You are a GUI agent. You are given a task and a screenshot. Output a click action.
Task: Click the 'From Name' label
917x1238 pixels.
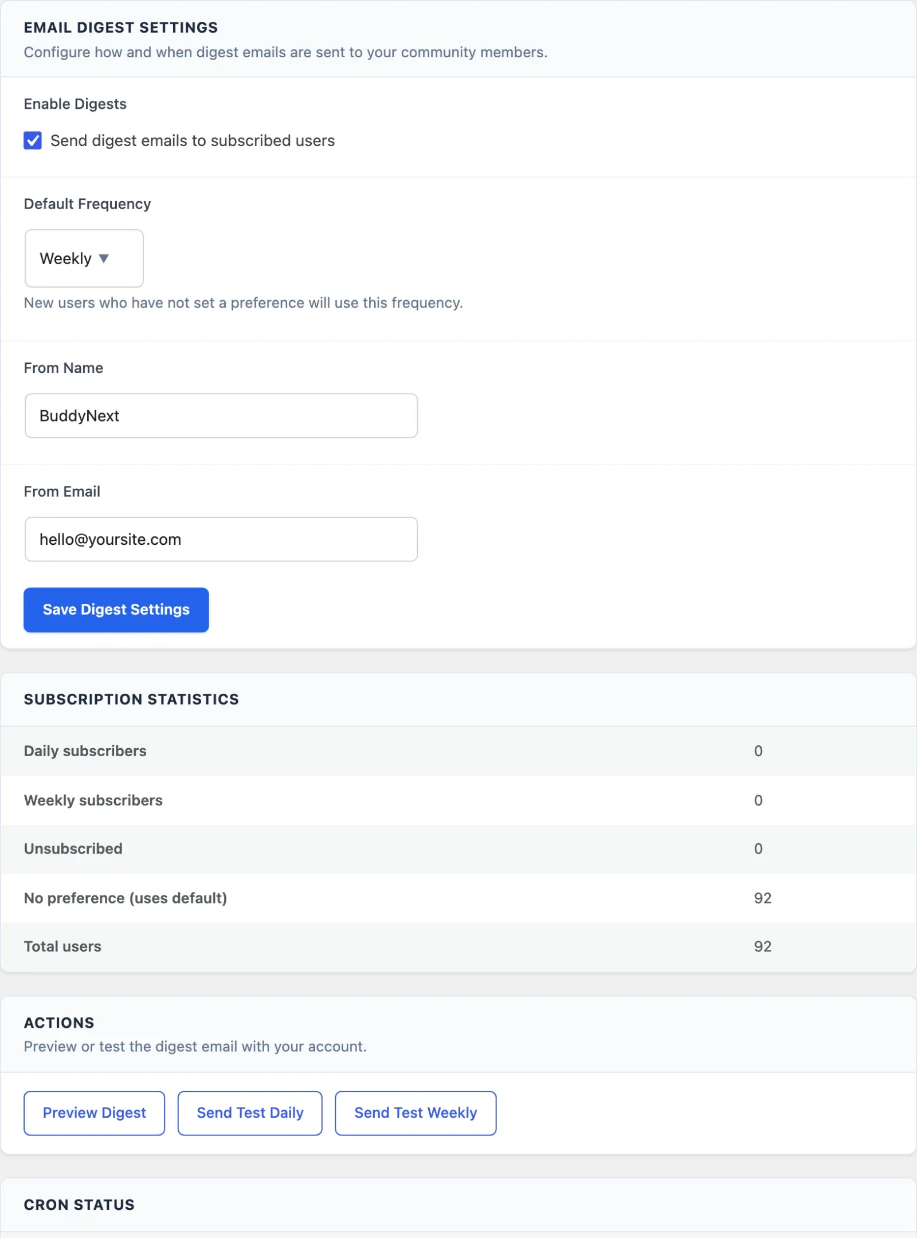tap(64, 368)
